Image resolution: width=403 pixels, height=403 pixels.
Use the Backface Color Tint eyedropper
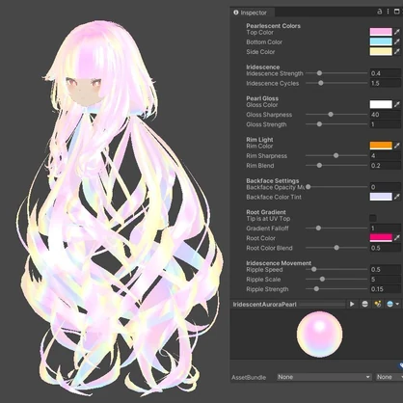pos(397,197)
